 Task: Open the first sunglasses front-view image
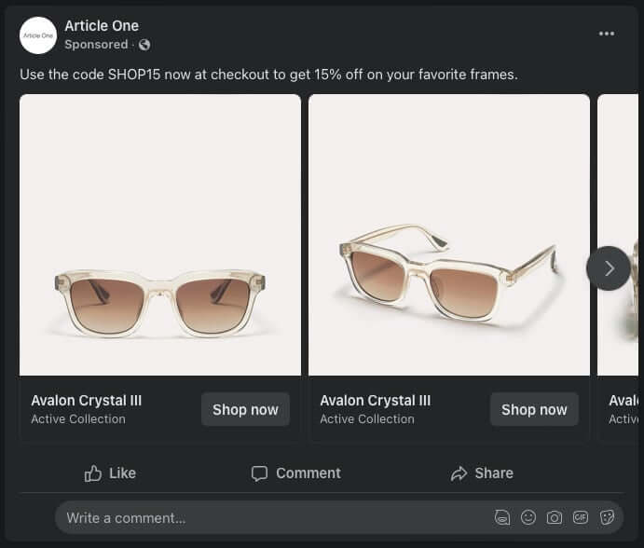(160, 235)
